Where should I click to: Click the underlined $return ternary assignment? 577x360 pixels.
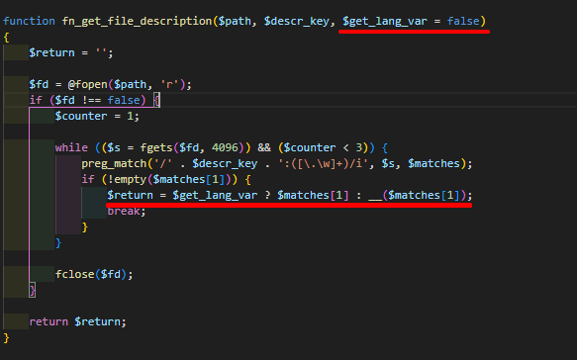(x=289, y=195)
